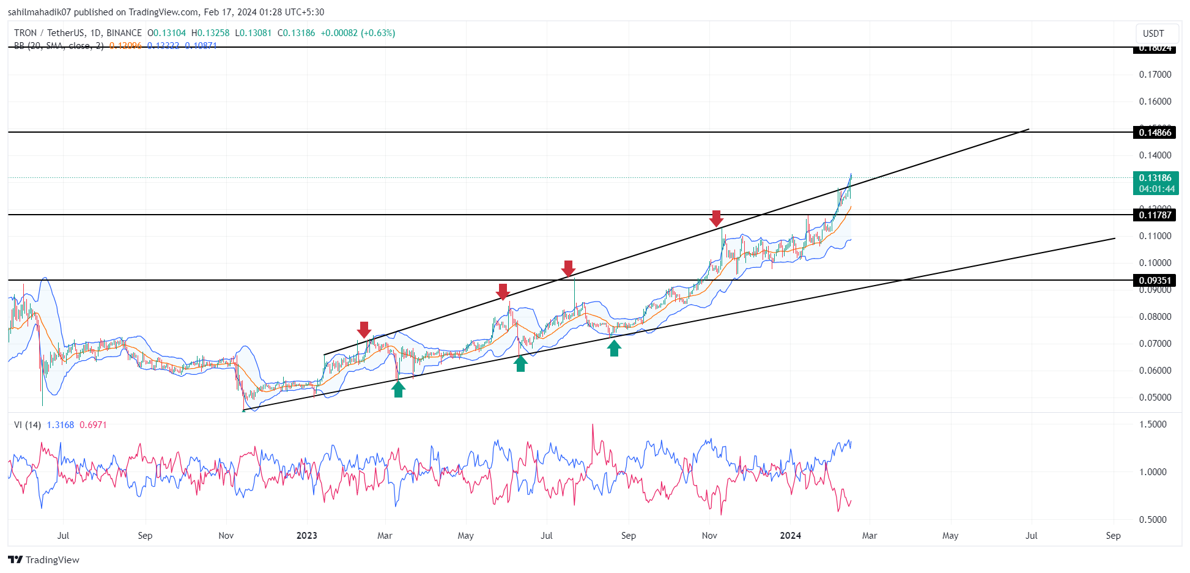Click the 0.16000 price axis label
1190x573 pixels.
pos(1155,102)
